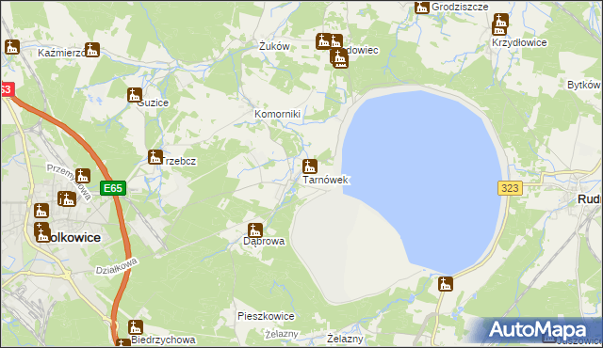Click church marker left of Biedrzychowa label
The height and width of the screenshot is (348, 603).
click(136, 327)
